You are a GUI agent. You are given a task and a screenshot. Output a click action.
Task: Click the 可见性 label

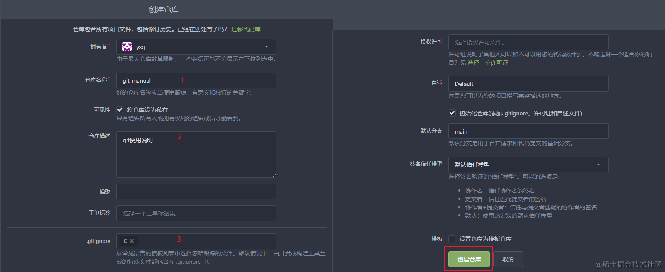(x=102, y=110)
